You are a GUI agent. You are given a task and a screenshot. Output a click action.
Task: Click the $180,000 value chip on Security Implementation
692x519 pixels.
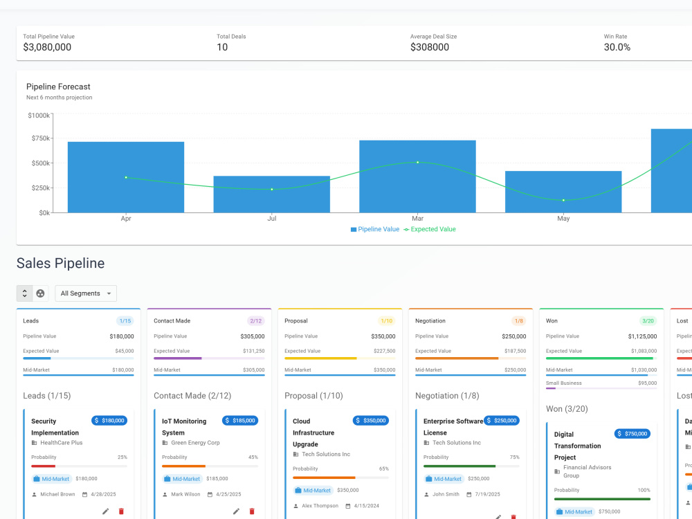click(x=109, y=421)
